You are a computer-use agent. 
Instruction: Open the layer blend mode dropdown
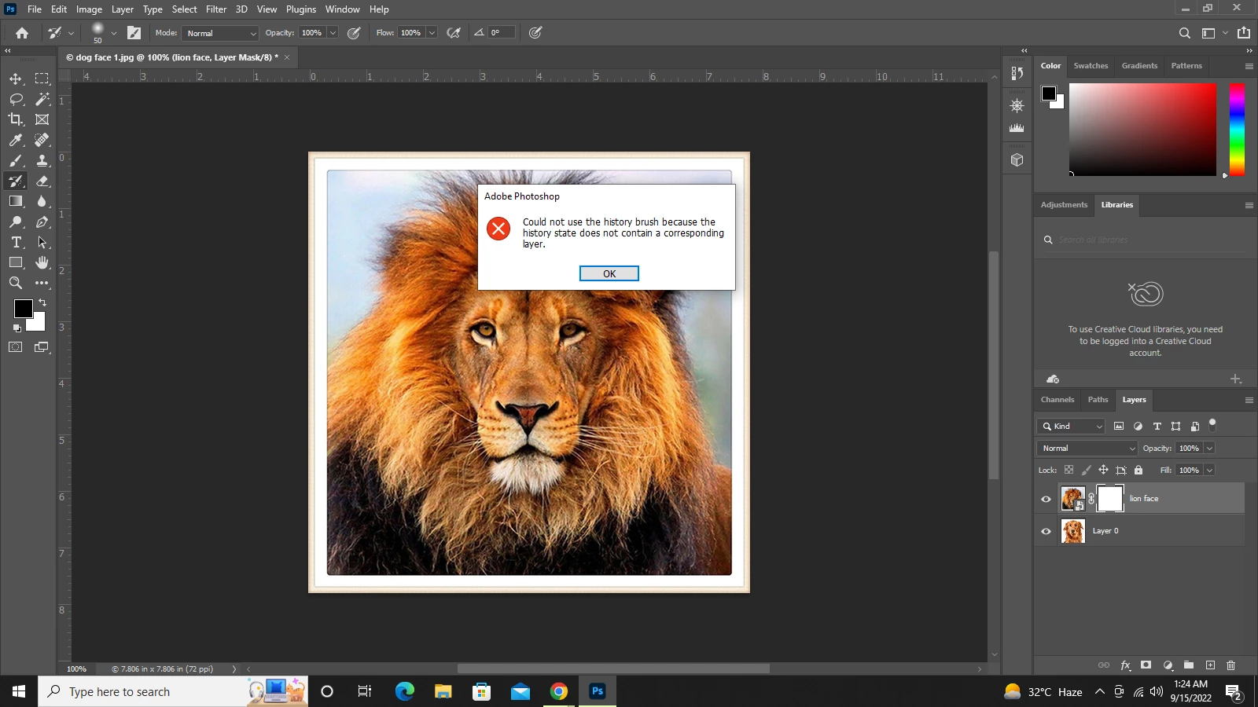[x=1087, y=448]
